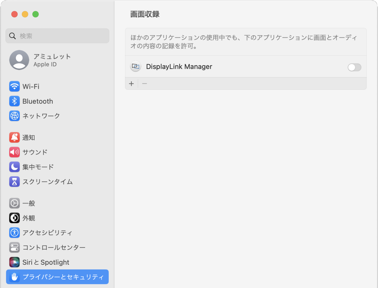Screen dimensions: 378x288
Task: Select プライバシーとセキュリティ text in sidebar
Action: point(63,277)
